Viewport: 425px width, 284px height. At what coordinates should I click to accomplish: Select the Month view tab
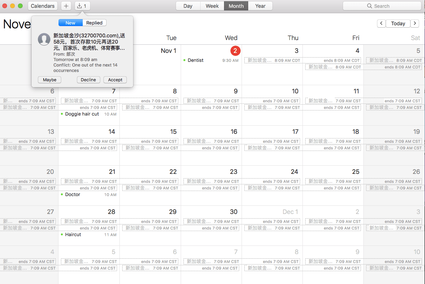point(236,6)
